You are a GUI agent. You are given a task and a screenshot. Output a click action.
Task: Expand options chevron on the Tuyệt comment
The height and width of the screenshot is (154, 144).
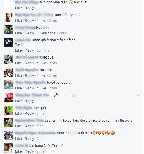coord(138,95)
